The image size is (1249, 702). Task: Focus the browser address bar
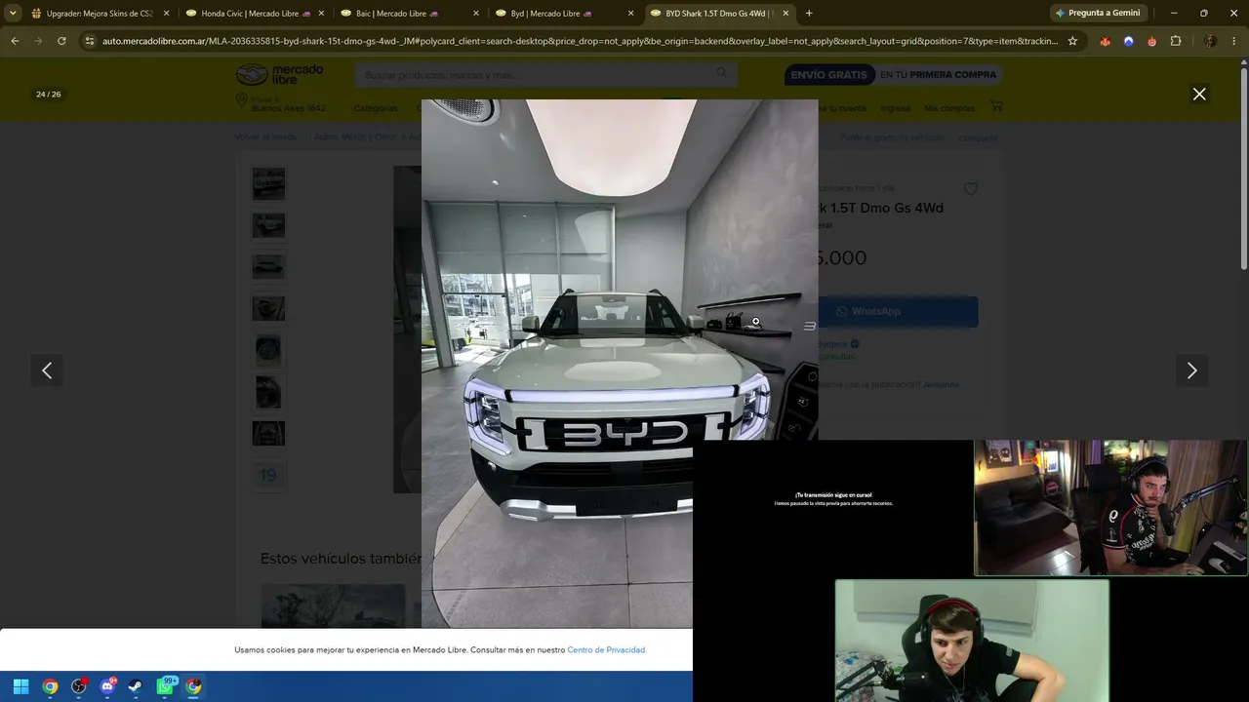[580, 41]
